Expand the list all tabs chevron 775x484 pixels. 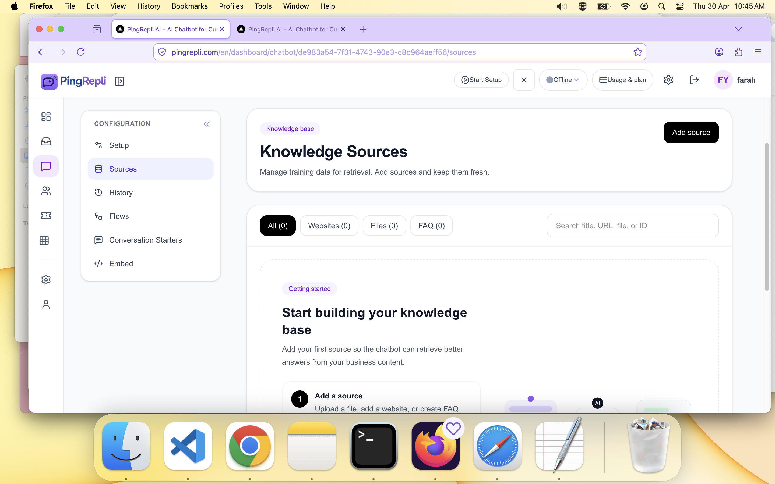(x=738, y=29)
